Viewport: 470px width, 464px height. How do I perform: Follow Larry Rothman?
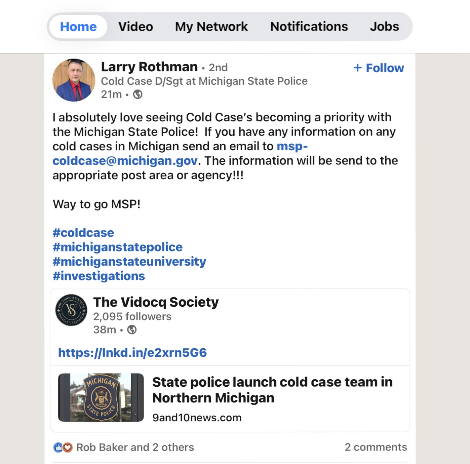(379, 68)
